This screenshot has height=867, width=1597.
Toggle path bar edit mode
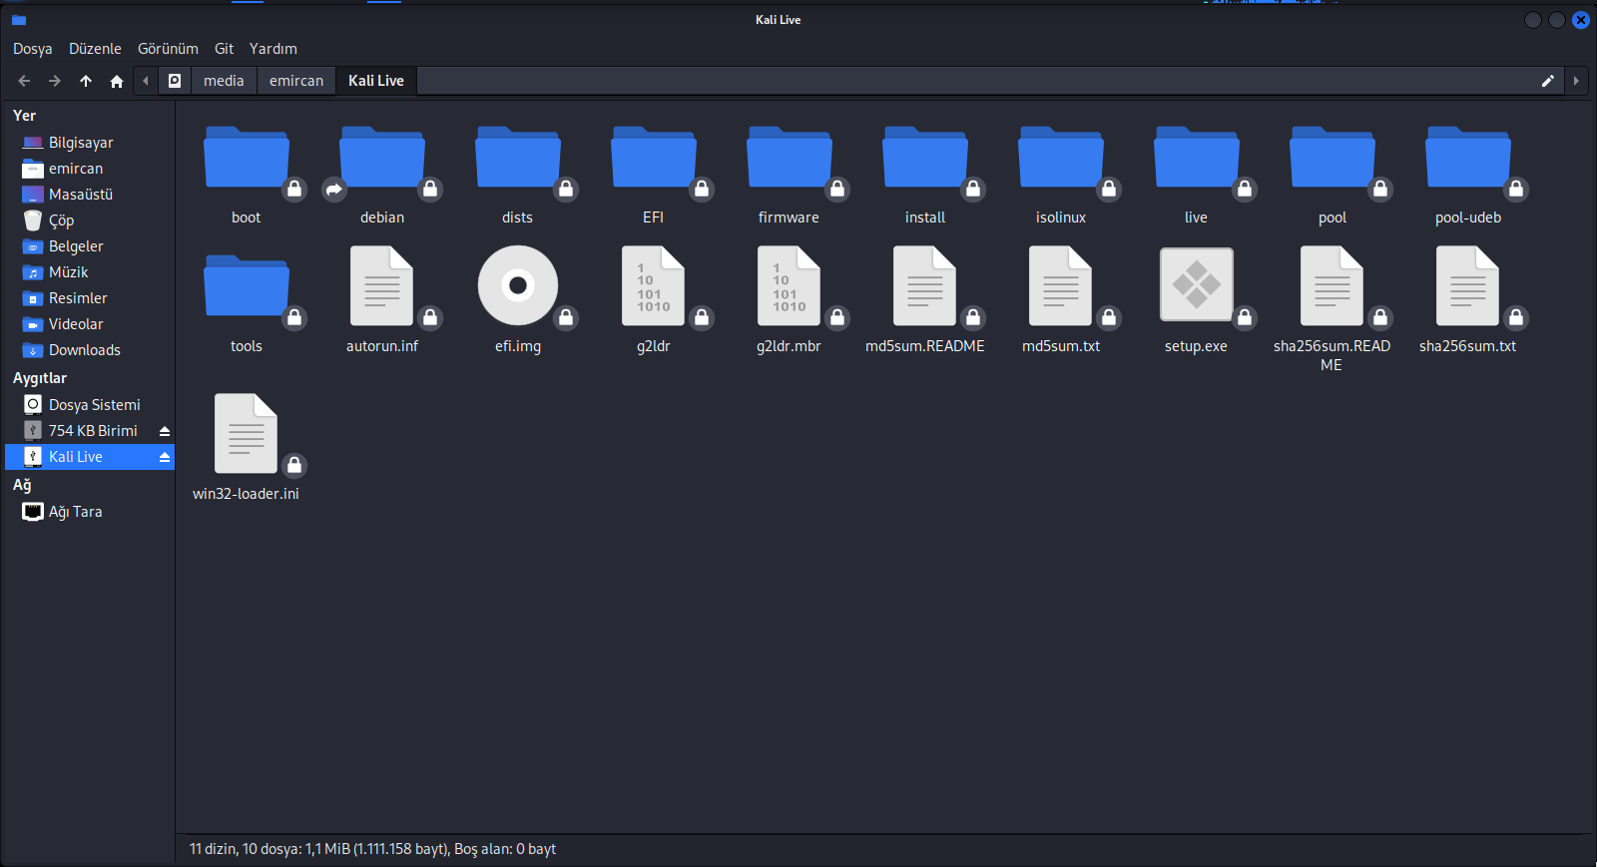[x=1548, y=81]
